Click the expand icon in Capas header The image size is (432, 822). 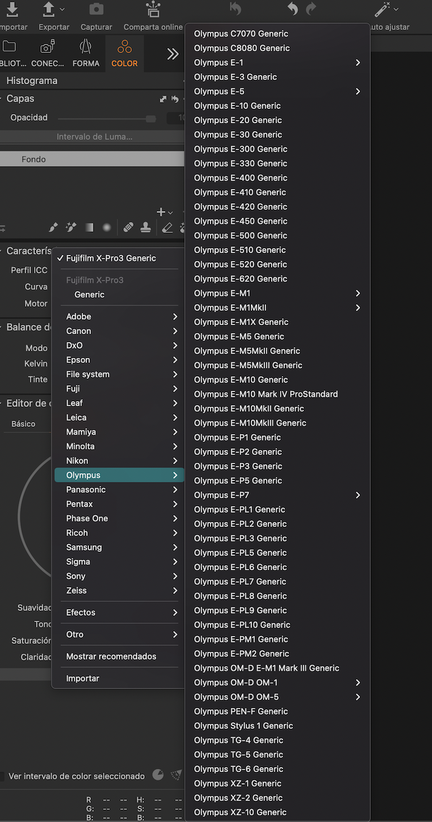[163, 99]
